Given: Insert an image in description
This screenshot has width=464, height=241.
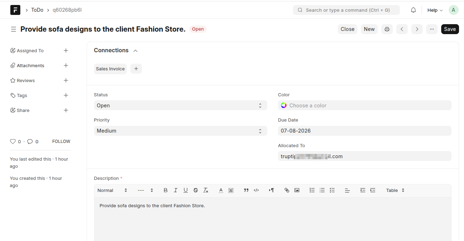Looking at the screenshot, I should pyautogui.click(x=297, y=191).
